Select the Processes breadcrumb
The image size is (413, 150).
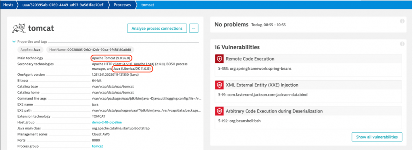(x=122, y=5)
